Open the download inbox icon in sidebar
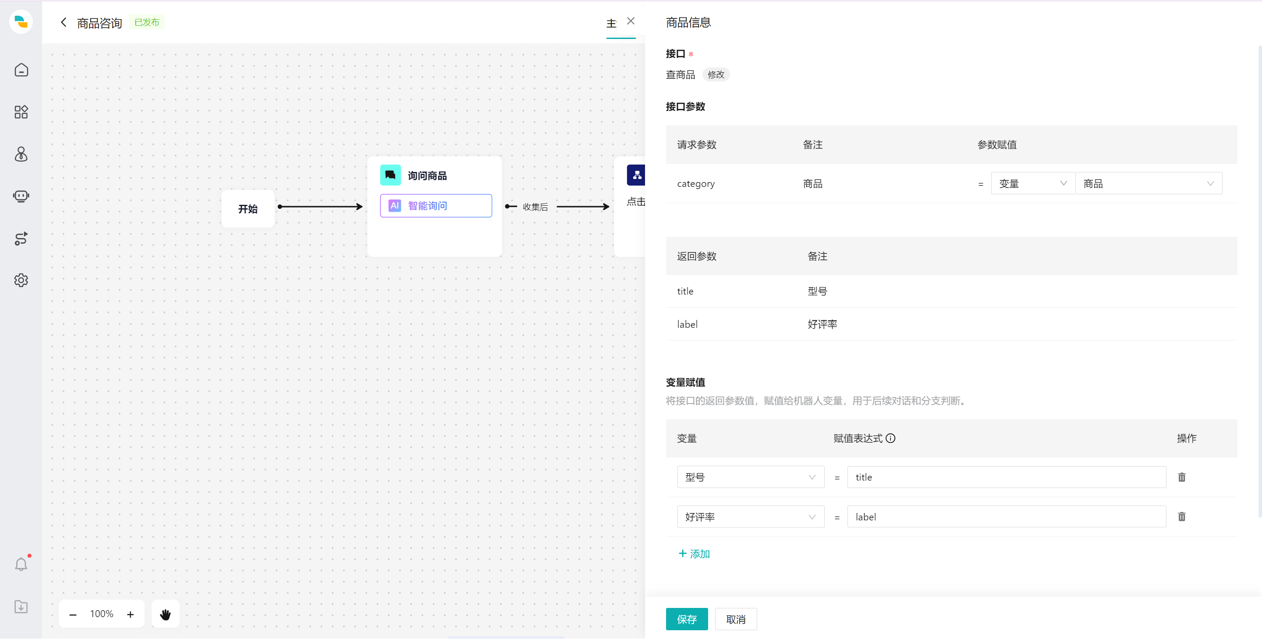The width and height of the screenshot is (1262, 639). tap(21, 607)
